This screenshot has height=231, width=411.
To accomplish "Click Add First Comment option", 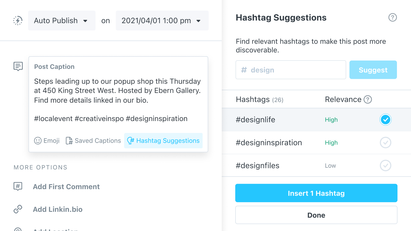I will 66,187.
